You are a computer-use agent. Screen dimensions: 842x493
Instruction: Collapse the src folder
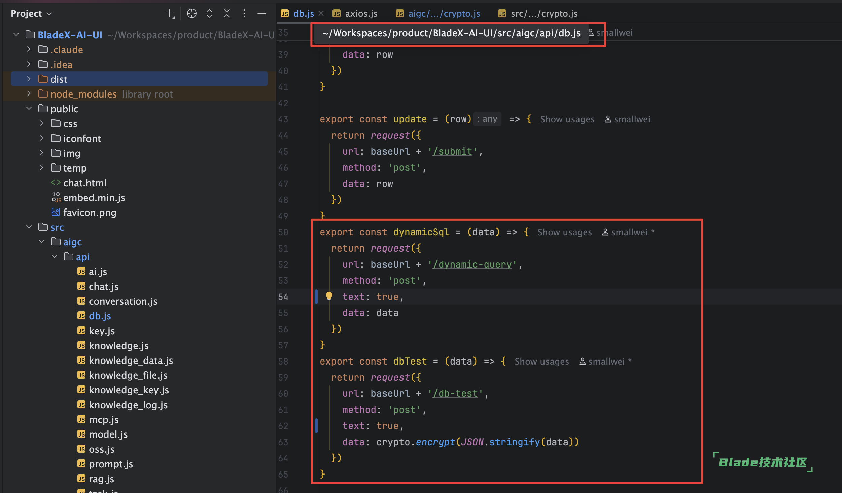[x=29, y=227]
